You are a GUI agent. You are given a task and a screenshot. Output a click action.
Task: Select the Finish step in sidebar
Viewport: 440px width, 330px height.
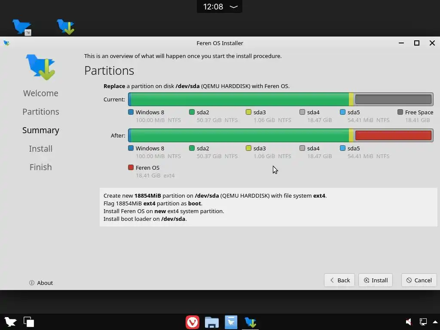pos(41,167)
